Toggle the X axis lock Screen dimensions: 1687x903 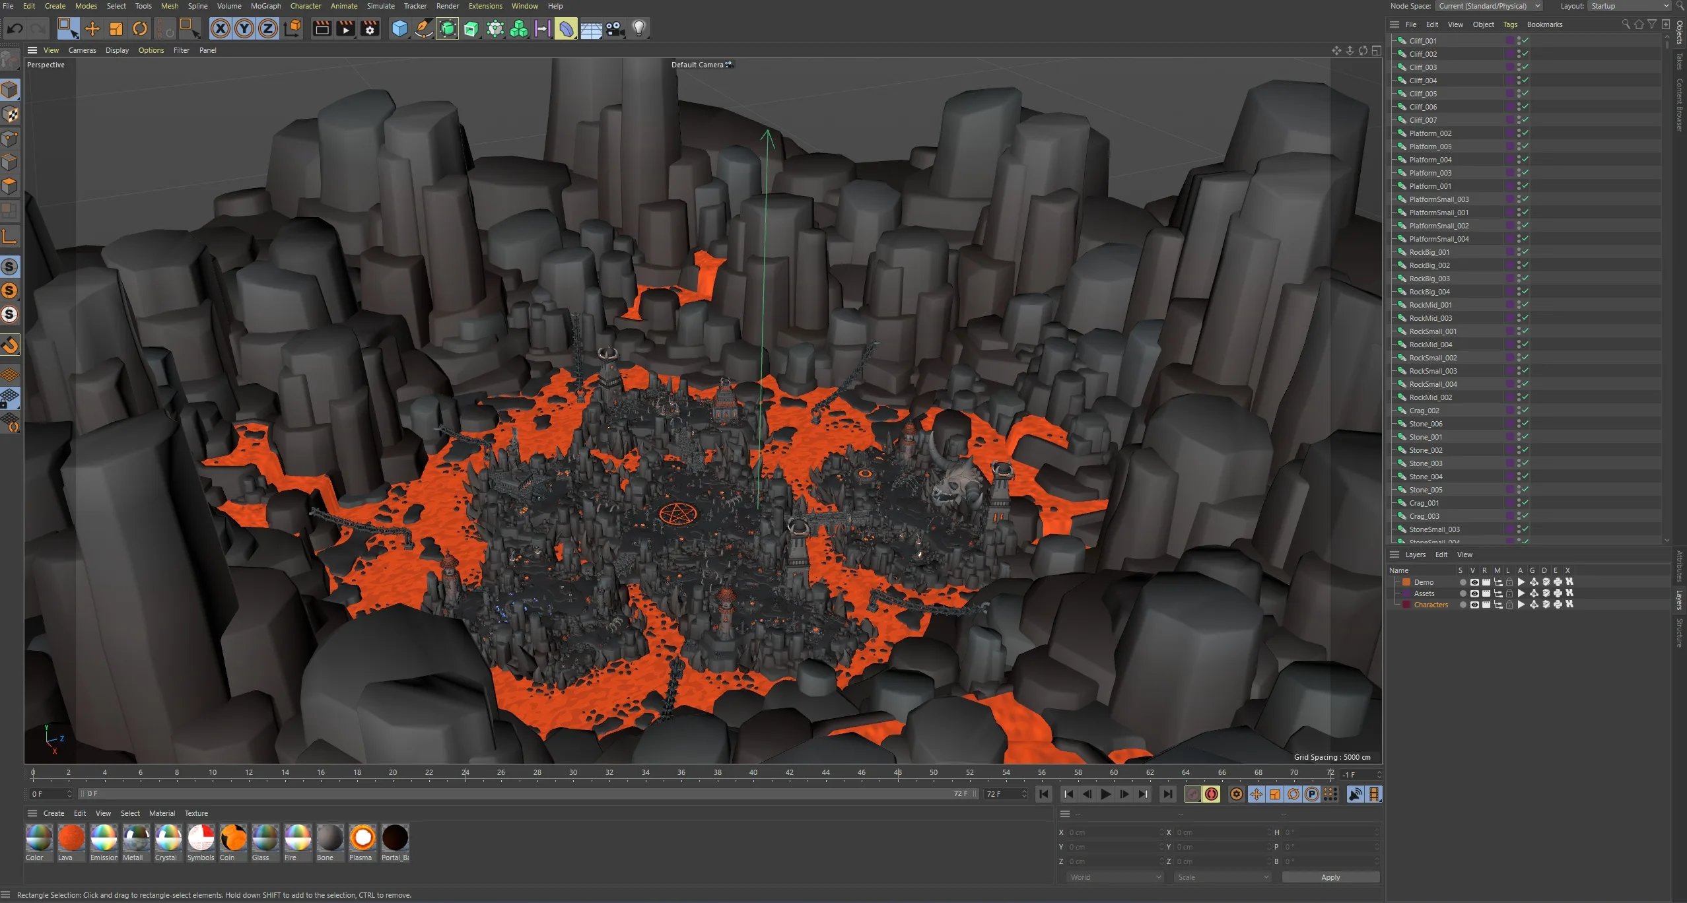[220, 28]
